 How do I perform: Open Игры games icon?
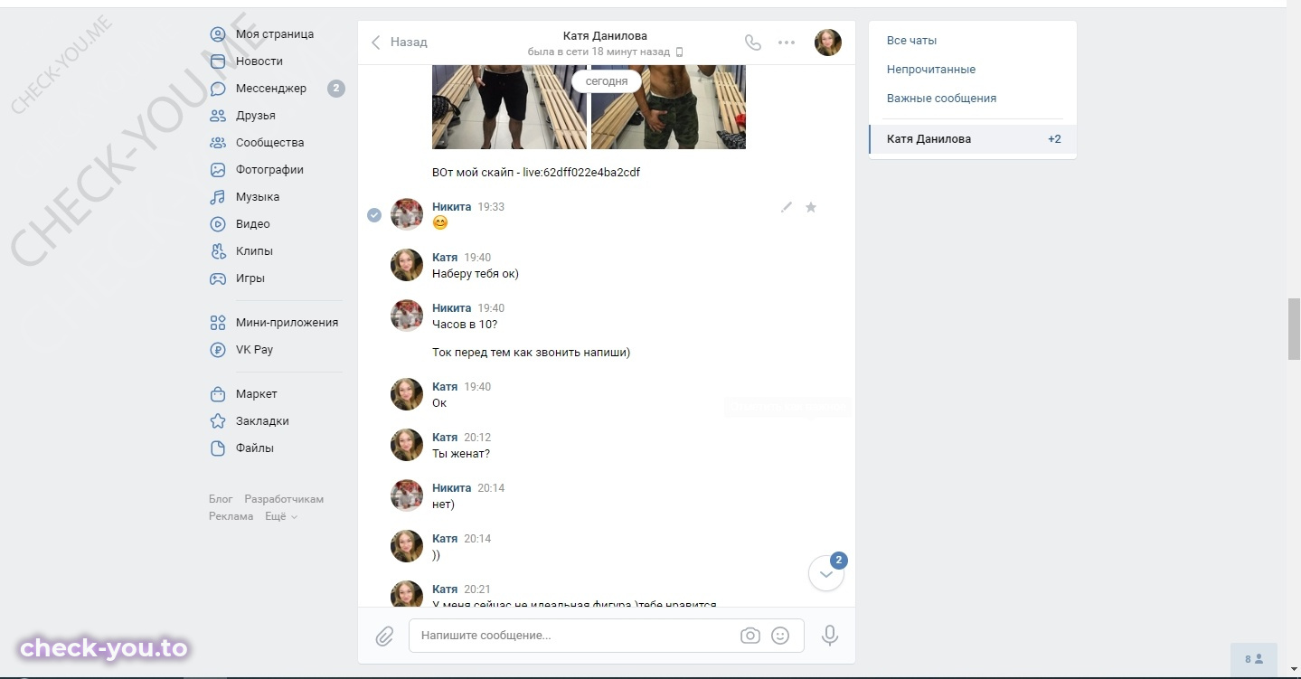[x=218, y=278]
